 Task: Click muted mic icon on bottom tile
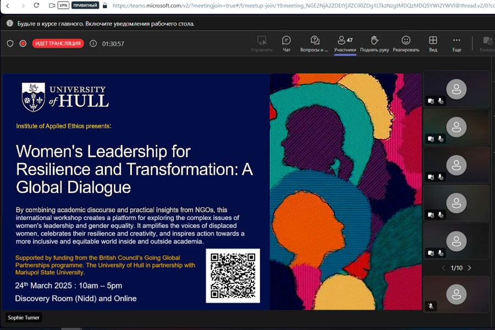click(431, 306)
